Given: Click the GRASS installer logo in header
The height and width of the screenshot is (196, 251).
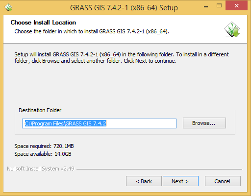Looking at the screenshot, I should pyautogui.click(x=232, y=30).
